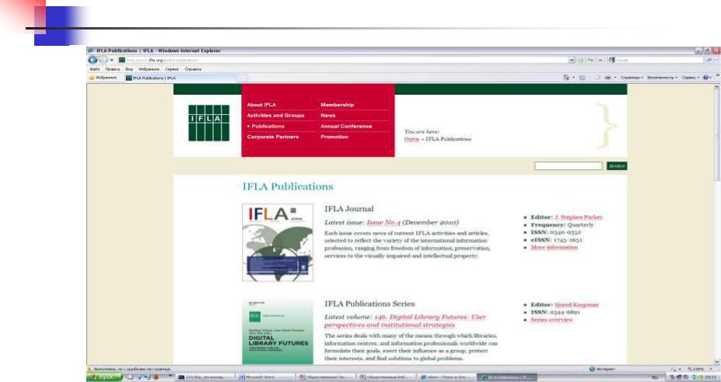Click the IFLA Publications Series heading text
The height and width of the screenshot is (382, 721).
point(369,304)
